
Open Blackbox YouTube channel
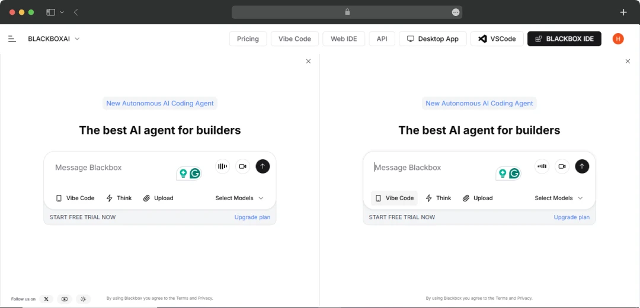(x=65, y=299)
